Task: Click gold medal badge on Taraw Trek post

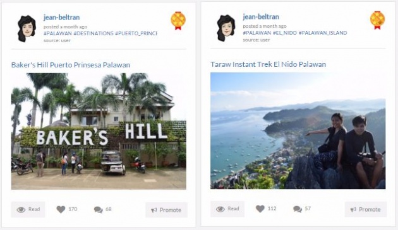Action: point(377,20)
